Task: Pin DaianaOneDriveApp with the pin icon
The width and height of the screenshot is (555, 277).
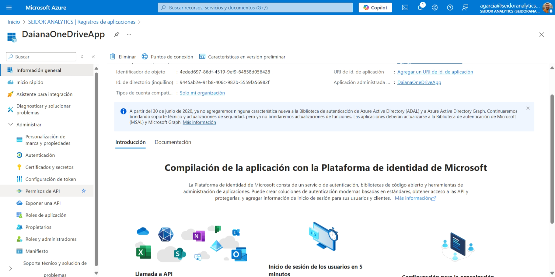Action: (x=117, y=34)
